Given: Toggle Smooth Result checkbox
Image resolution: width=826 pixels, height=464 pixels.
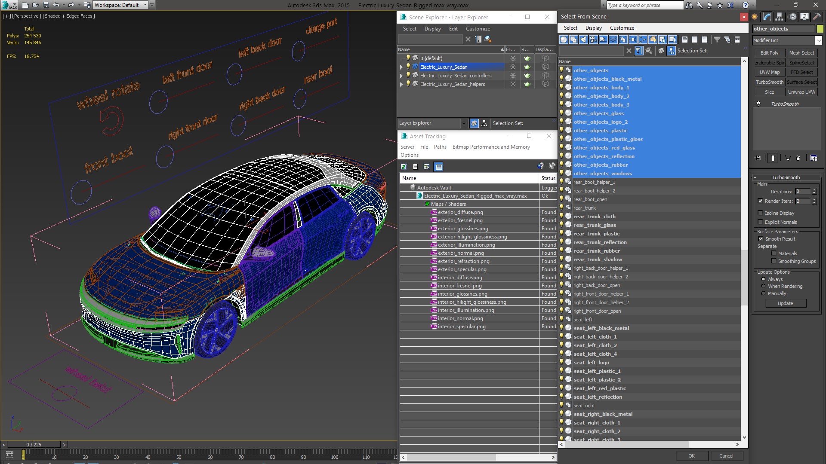Looking at the screenshot, I should coord(761,239).
